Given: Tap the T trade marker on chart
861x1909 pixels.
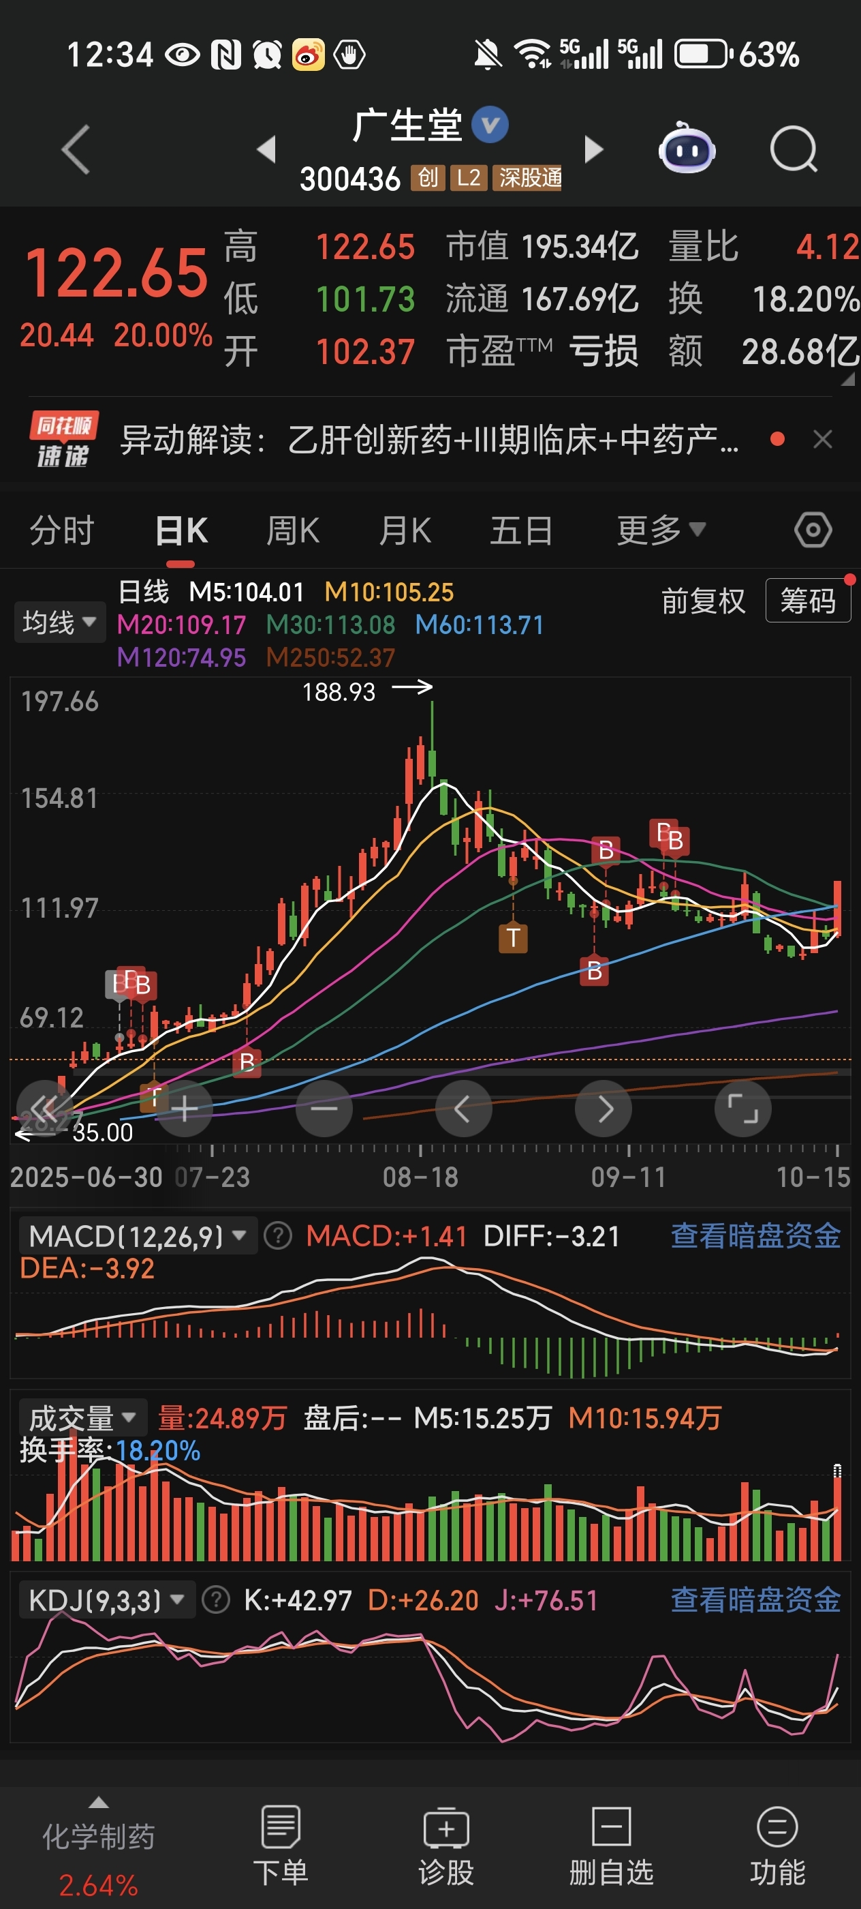Looking at the screenshot, I should click(513, 937).
